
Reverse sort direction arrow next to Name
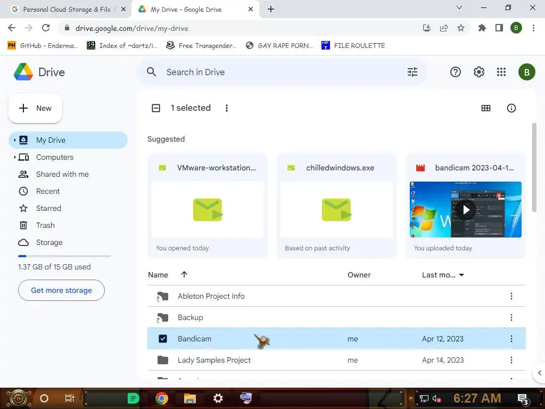coord(184,274)
